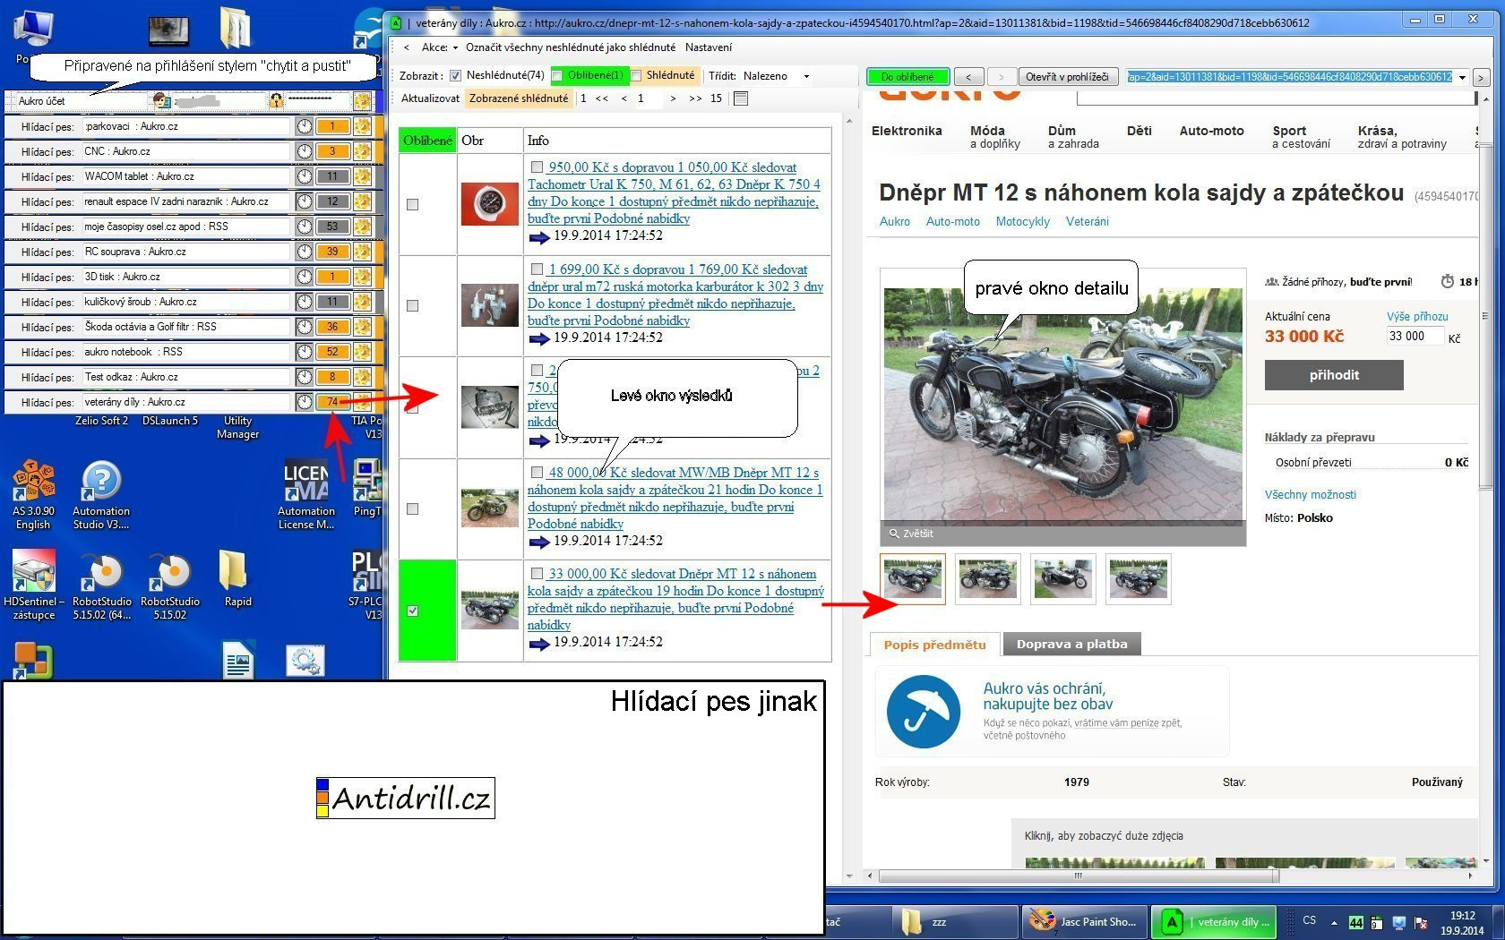This screenshot has width=1505, height=940.
Task: Click Jasc Paint Shop in the taskbar
Action: click(x=1084, y=921)
